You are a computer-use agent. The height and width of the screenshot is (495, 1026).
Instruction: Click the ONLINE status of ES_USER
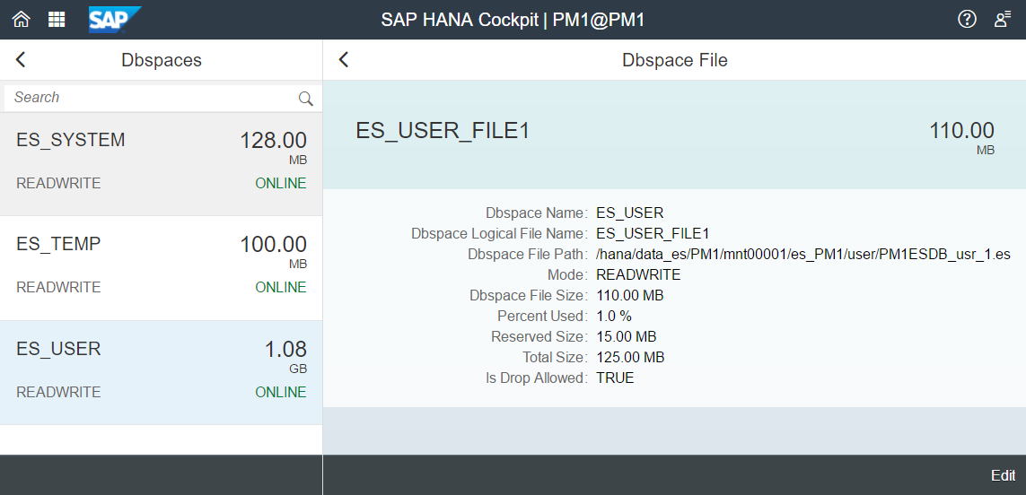[x=281, y=392]
